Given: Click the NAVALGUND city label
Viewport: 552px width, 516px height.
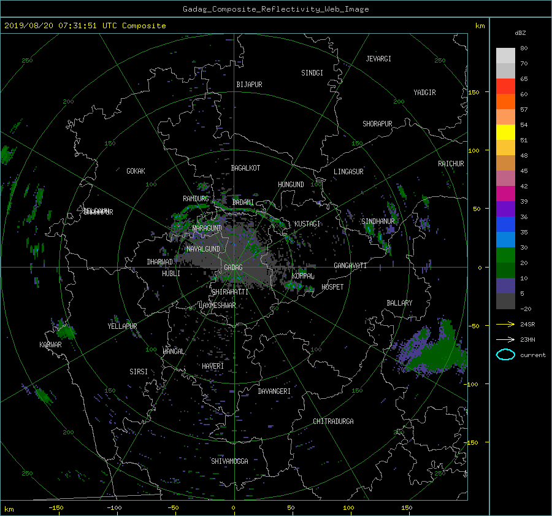Looking at the screenshot, I should 203,249.
